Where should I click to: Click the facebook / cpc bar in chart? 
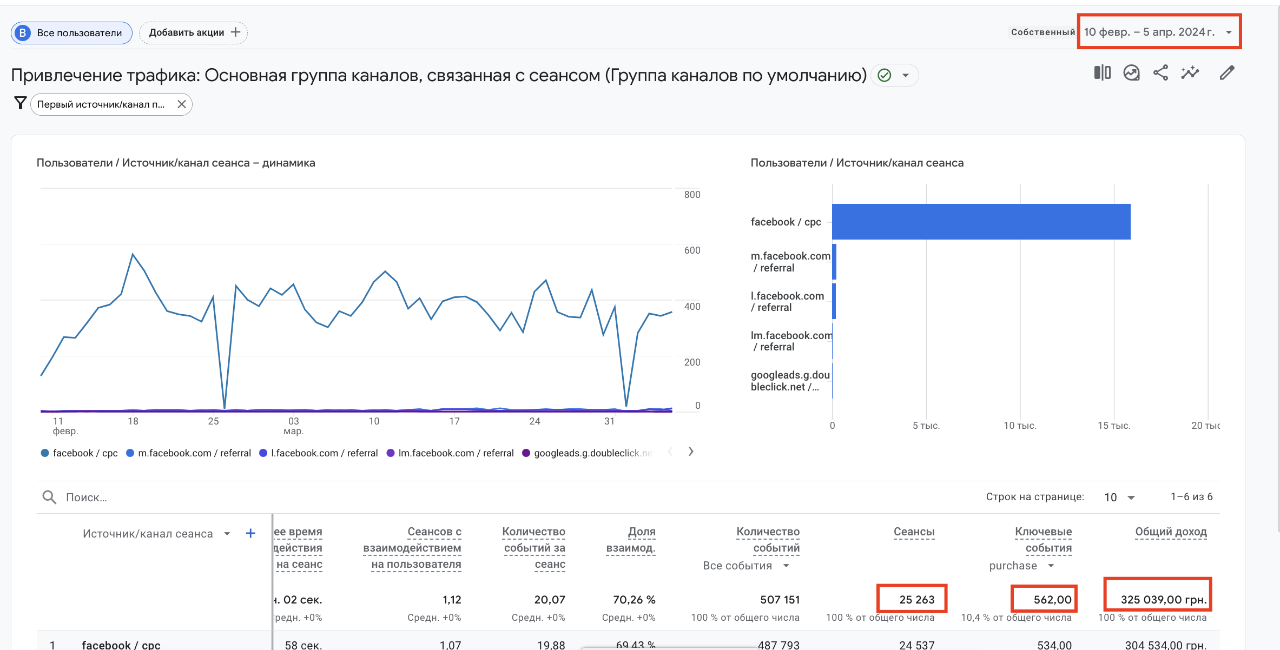[981, 222]
